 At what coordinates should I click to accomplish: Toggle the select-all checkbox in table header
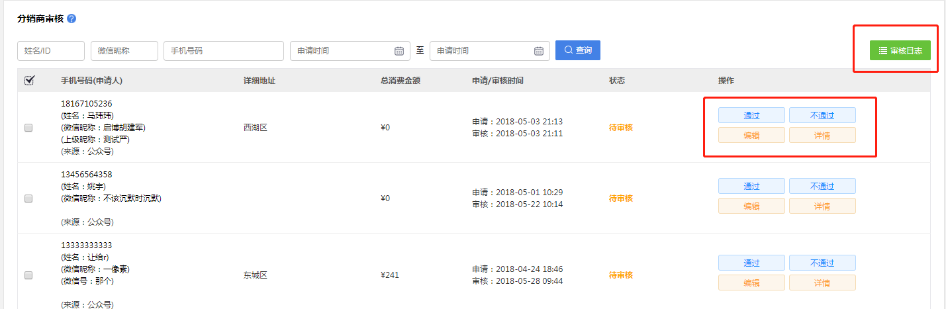(28, 81)
